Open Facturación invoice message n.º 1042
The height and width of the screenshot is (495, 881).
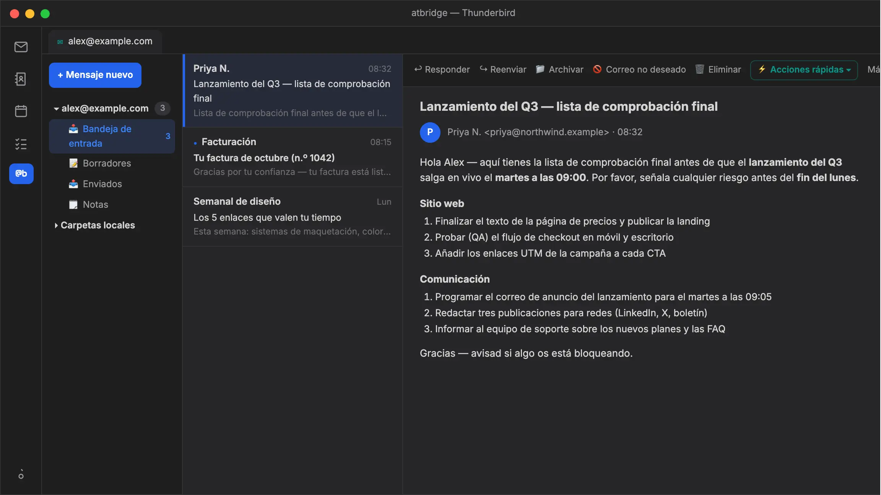click(x=293, y=157)
